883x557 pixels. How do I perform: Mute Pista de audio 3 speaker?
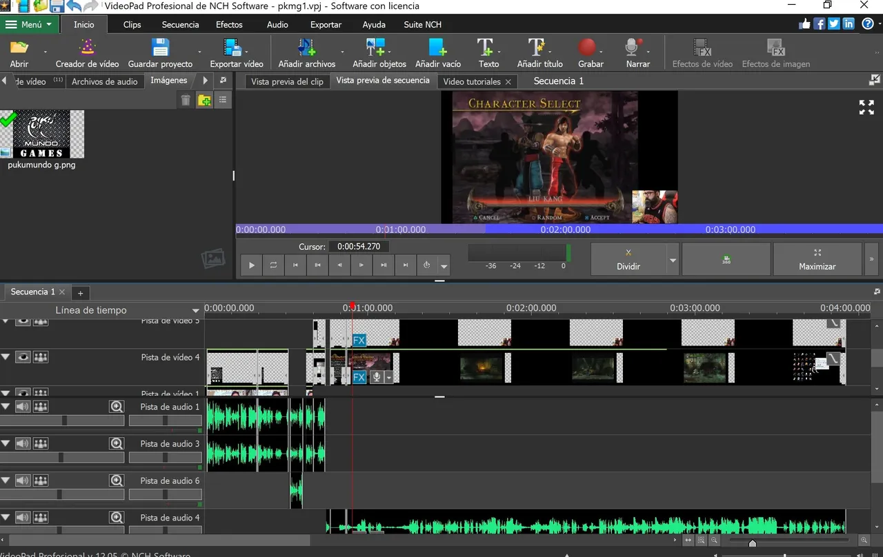[x=23, y=444]
